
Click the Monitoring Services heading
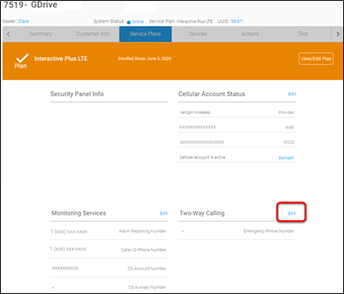pyautogui.click(x=78, y=213)
